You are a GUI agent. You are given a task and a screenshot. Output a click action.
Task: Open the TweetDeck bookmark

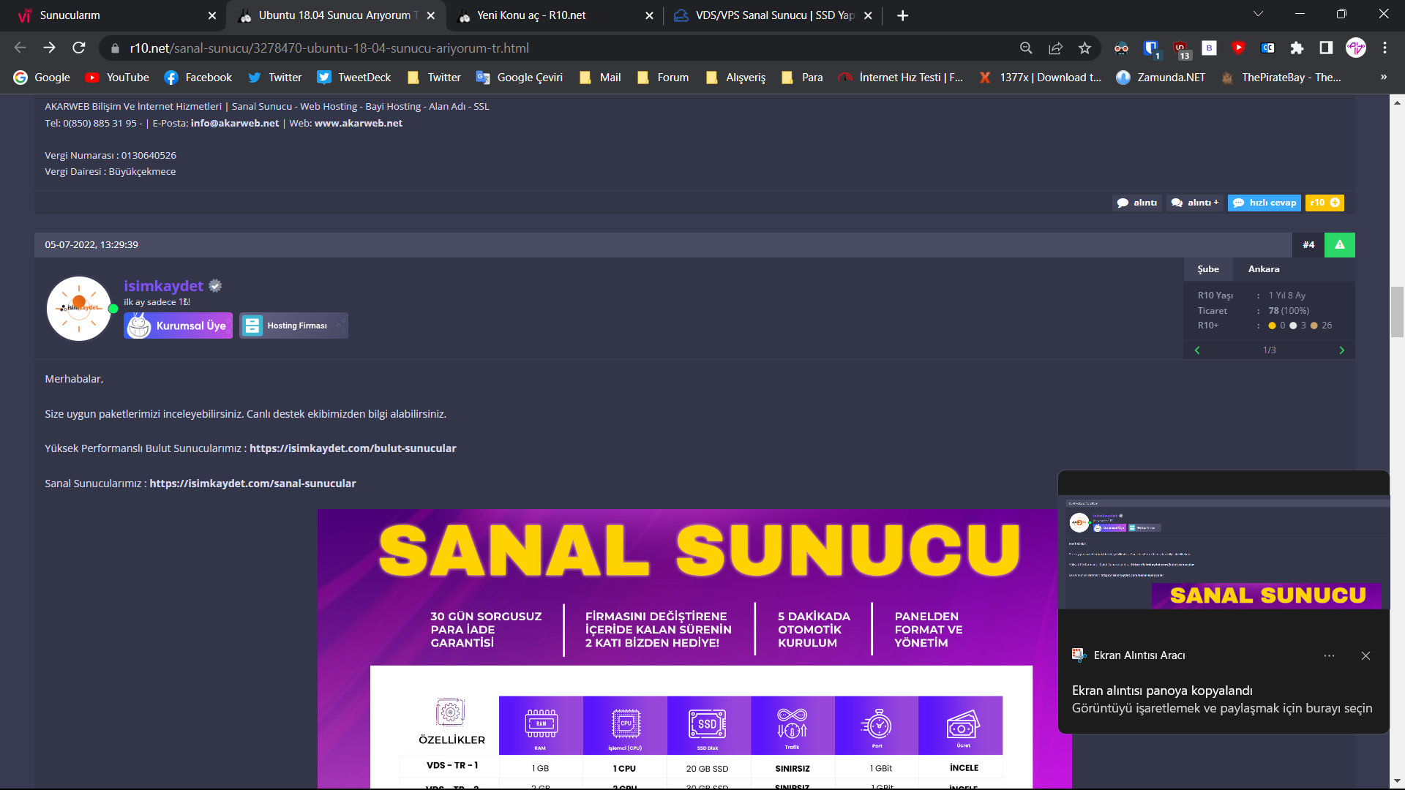[354, 78]
